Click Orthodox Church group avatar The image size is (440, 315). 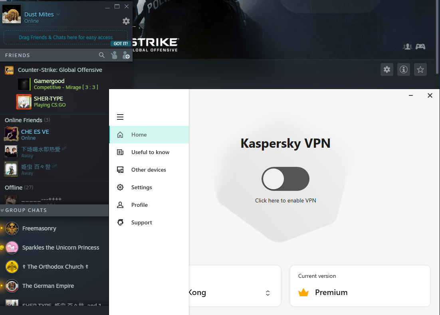[12, 266]
